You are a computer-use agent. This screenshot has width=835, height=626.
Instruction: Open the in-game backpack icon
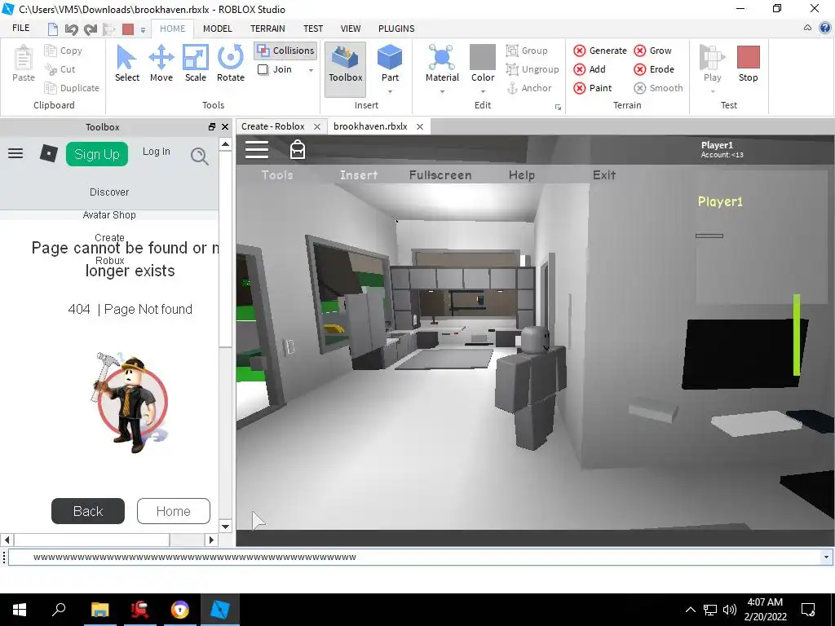click(x=297, y=150)
